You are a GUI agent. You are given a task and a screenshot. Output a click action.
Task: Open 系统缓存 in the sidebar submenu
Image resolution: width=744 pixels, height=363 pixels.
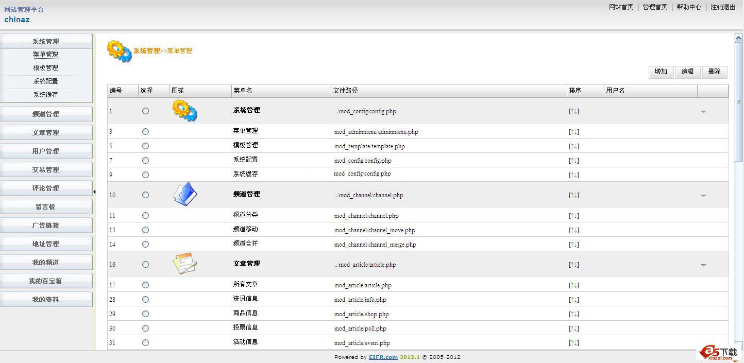[x=46, y=95]
